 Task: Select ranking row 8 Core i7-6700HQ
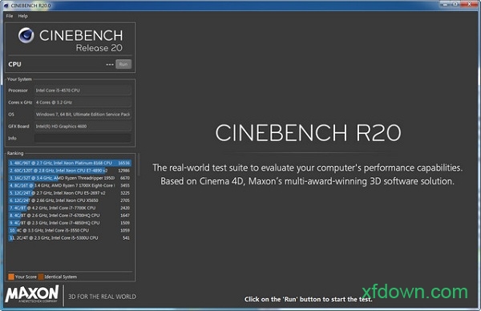click(70, 216)
